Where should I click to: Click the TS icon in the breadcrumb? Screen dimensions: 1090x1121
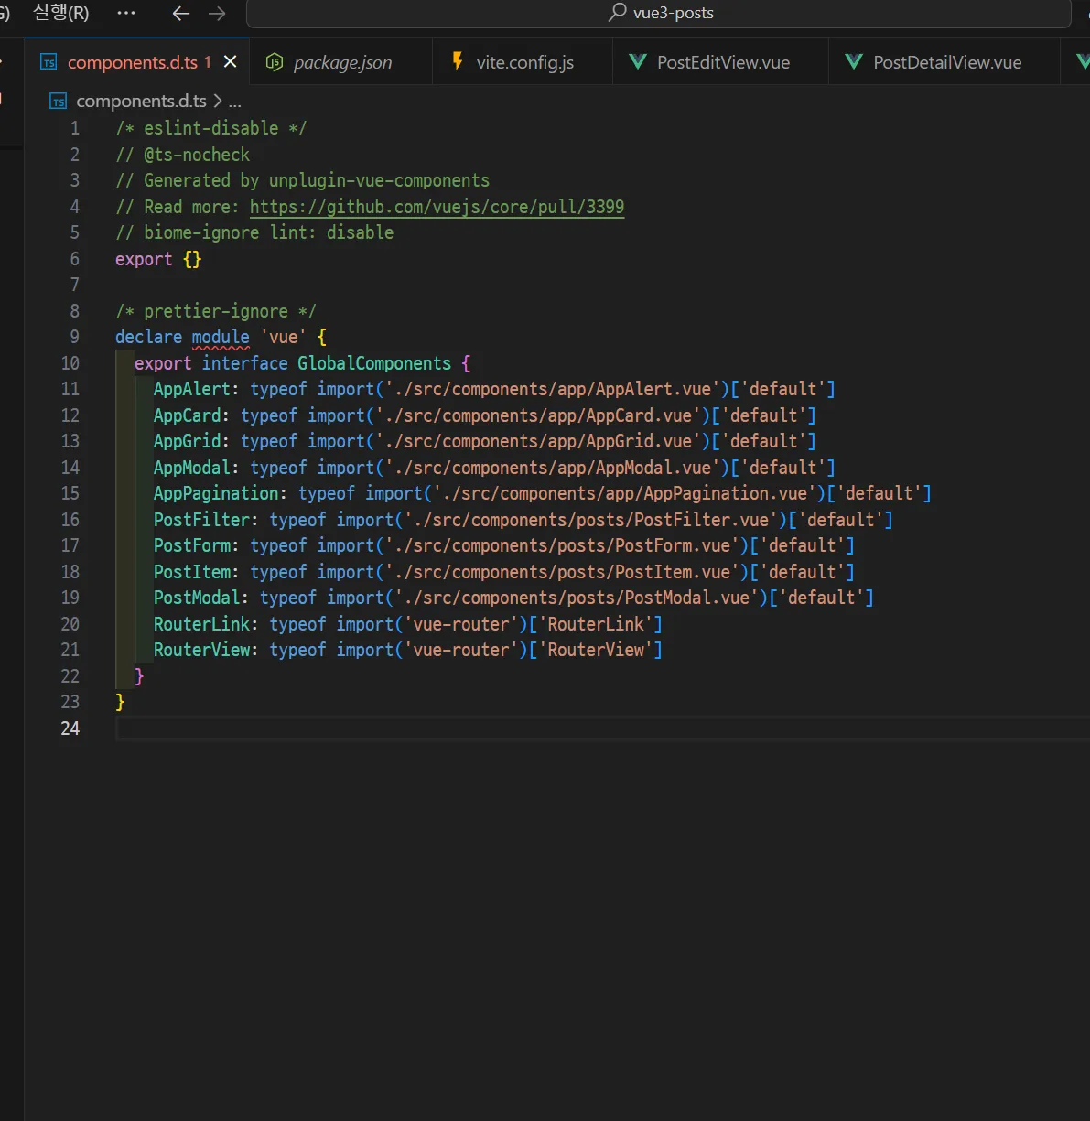(59, 102)
